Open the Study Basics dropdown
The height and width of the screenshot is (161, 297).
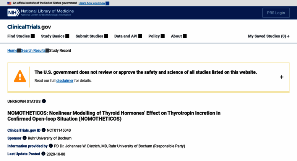(55, 36)
